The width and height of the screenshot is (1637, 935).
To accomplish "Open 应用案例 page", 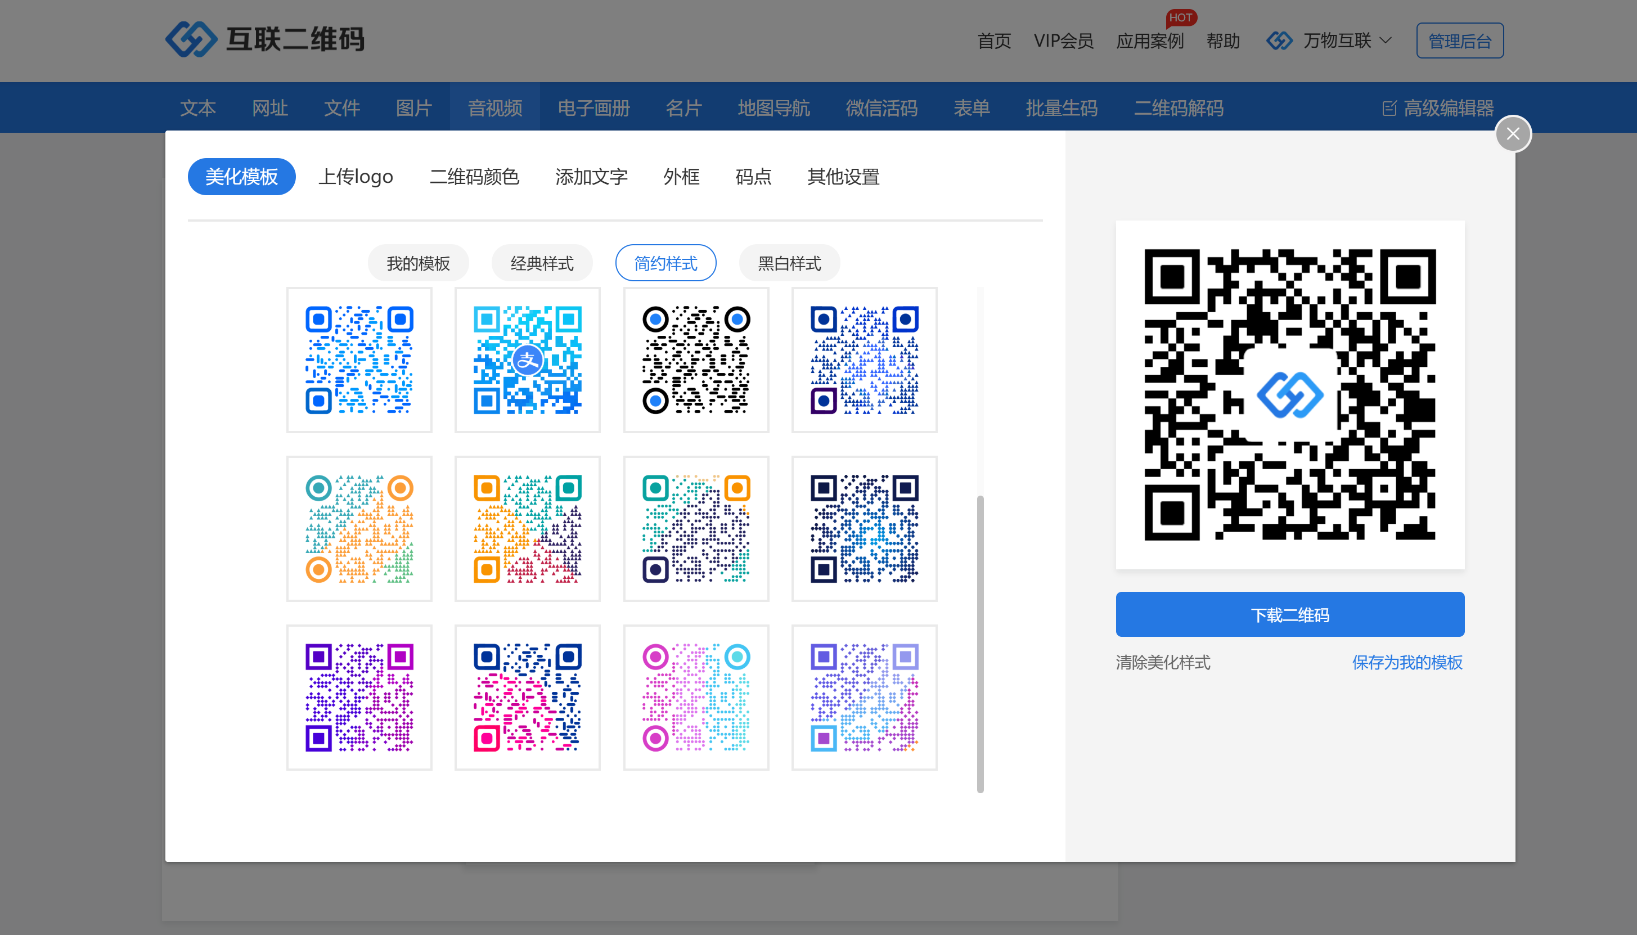I will tap(1149, 41).
